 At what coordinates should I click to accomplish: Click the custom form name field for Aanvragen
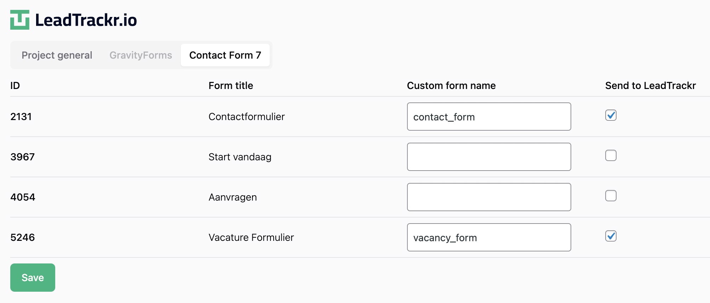(x=489, y=197)
